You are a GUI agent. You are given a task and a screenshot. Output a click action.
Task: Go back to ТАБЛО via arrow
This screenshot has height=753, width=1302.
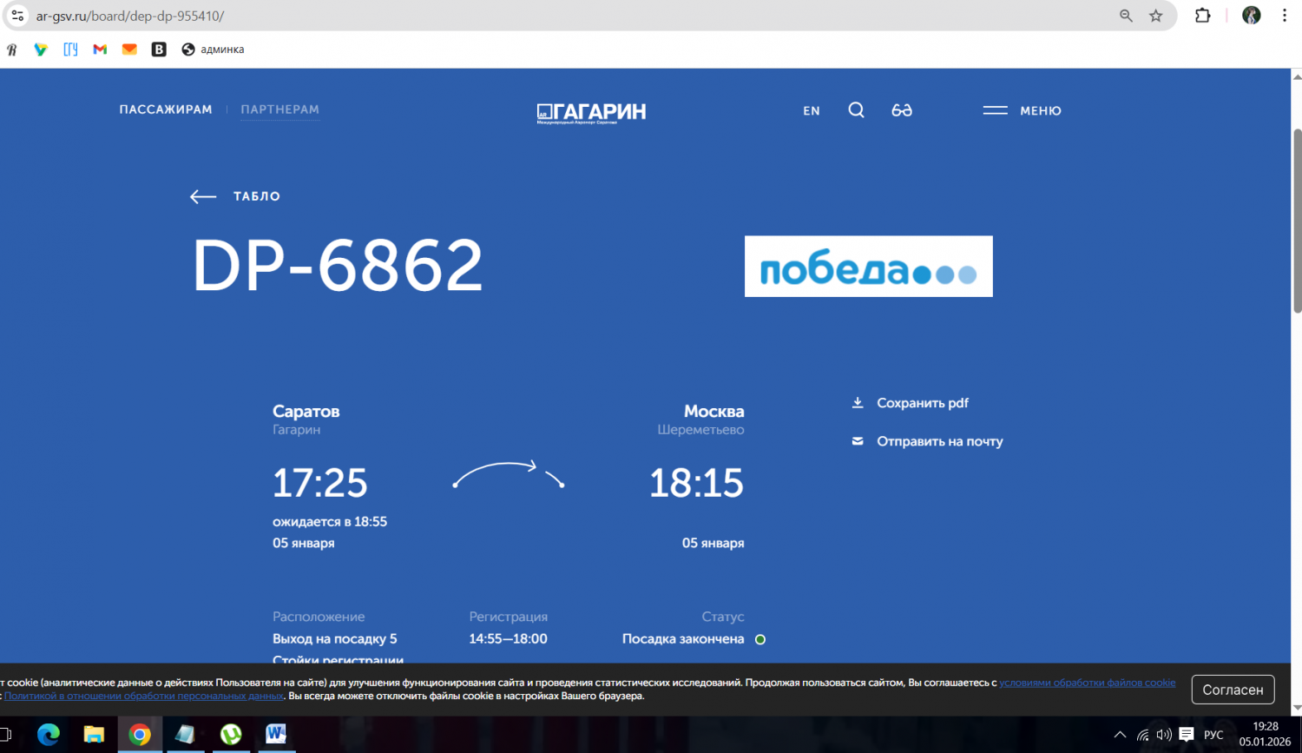203,197
